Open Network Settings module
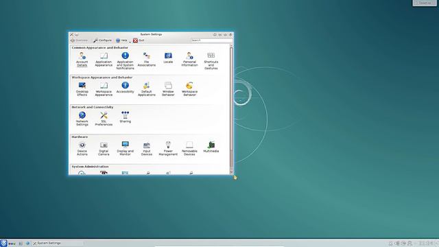Viewport: 439px width, 247px height. click(x=82, y=119)
